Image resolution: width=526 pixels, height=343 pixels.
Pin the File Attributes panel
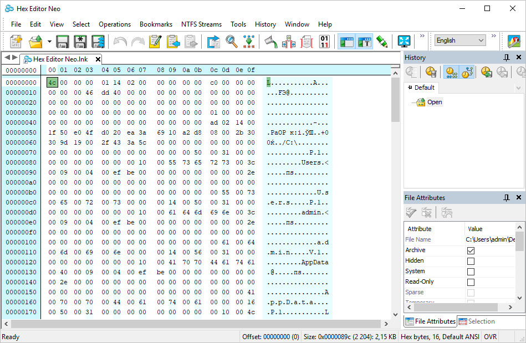[507, 198]
